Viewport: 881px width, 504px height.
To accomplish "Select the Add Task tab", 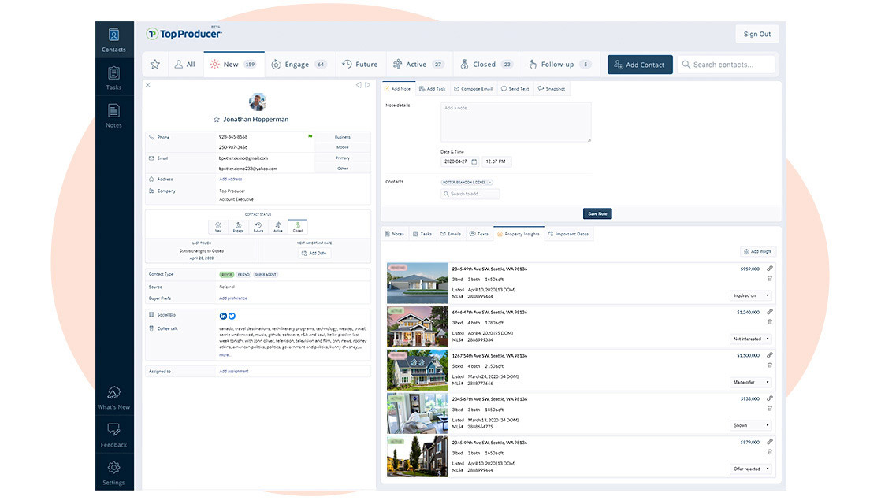I will point(432,89).
